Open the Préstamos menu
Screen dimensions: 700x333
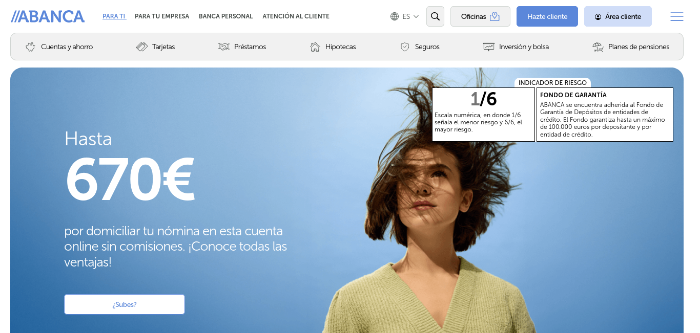(x=250, y=47)
